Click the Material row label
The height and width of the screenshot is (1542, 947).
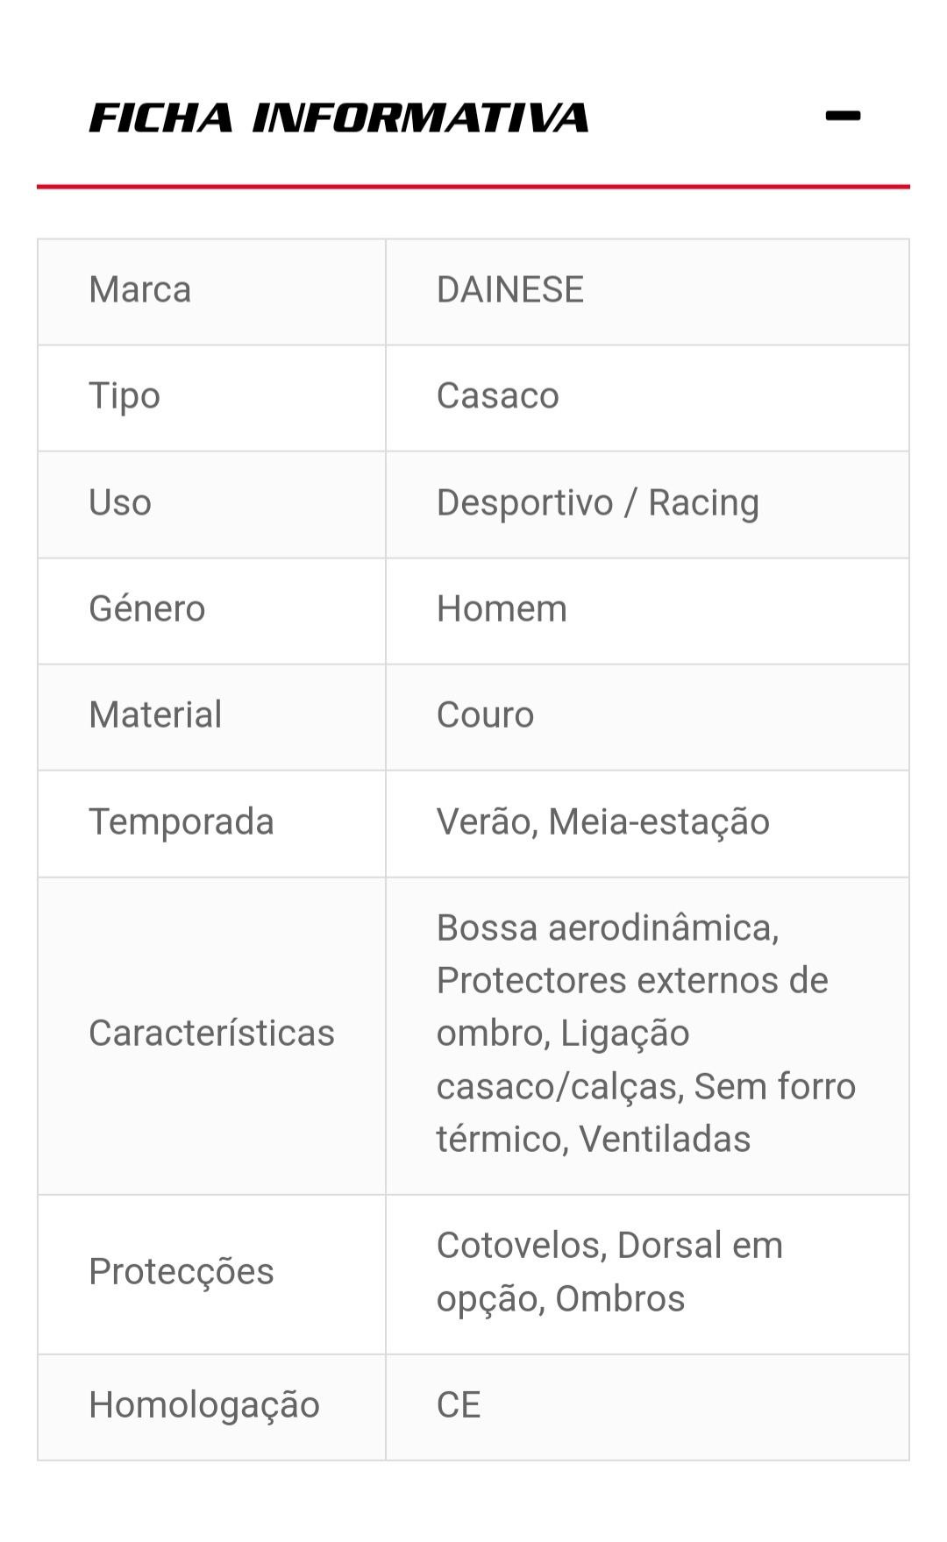click(155, 715)
